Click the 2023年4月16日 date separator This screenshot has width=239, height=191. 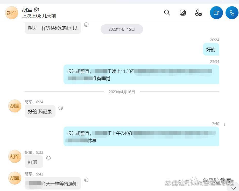[122, 92]
